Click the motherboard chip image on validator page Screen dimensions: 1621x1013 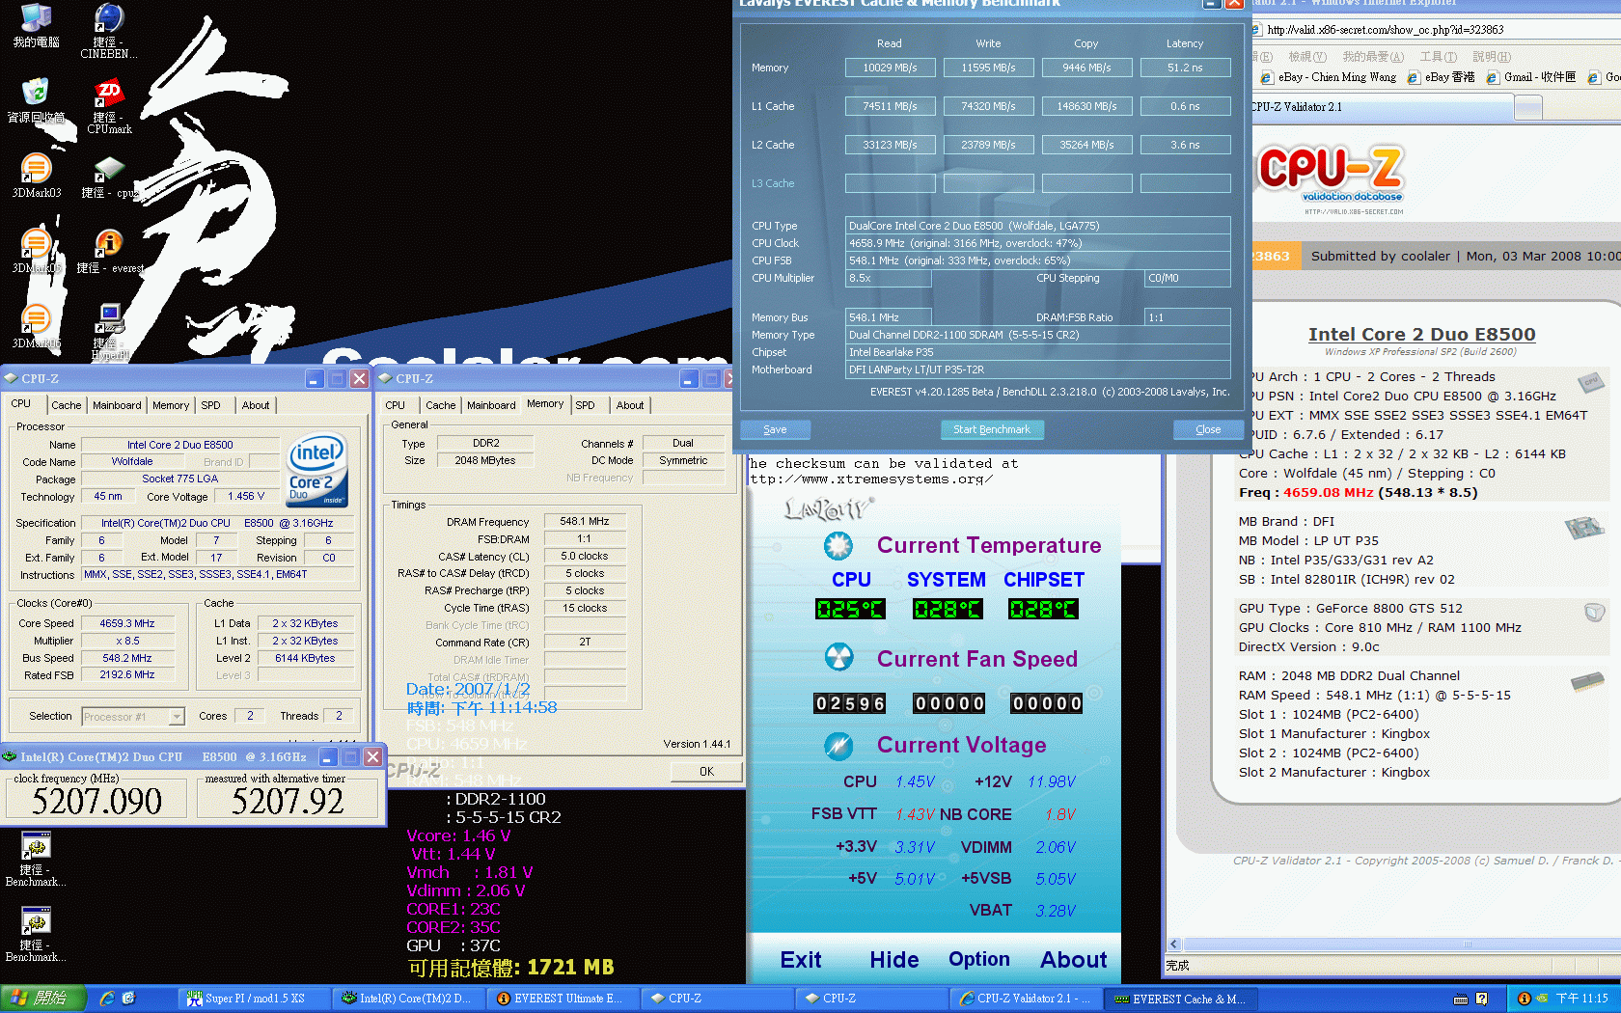[x=1583, y=527]
